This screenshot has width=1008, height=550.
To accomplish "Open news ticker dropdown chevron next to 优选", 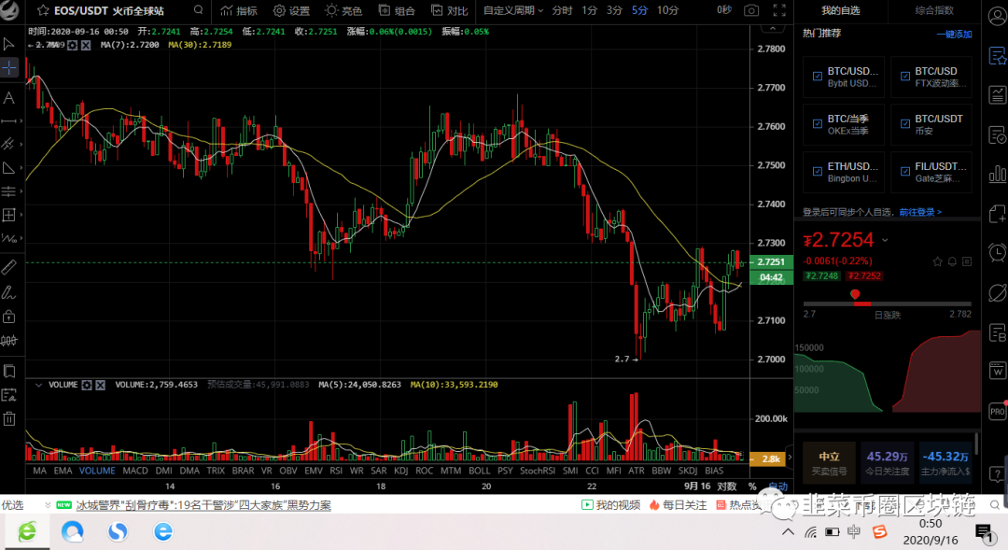I will [47, 505].
